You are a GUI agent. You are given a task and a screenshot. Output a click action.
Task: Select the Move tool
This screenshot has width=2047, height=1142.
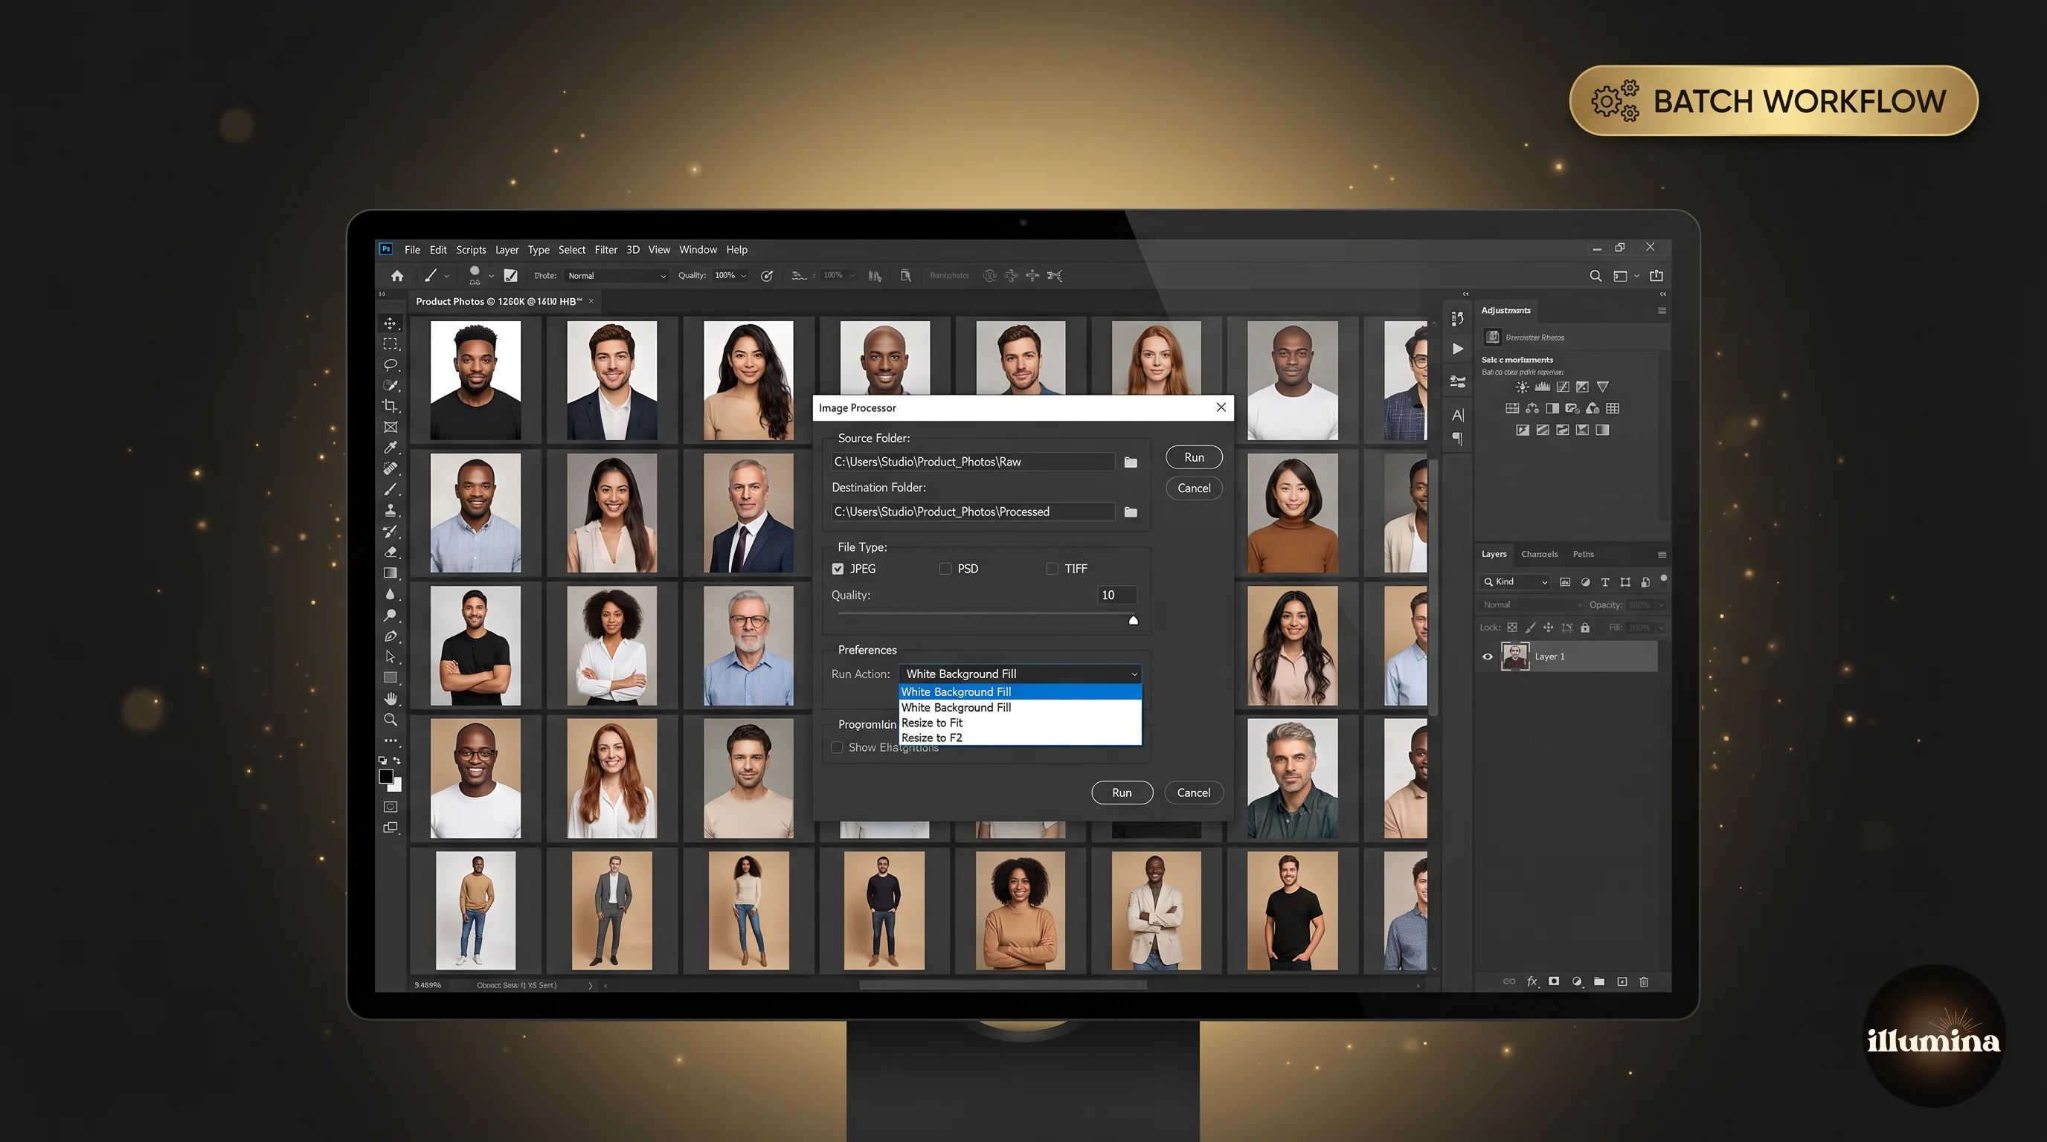(391, 324)
